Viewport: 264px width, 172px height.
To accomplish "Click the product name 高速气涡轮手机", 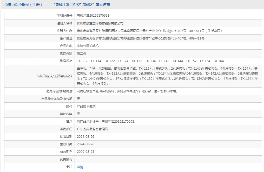I will coord(88,46).
